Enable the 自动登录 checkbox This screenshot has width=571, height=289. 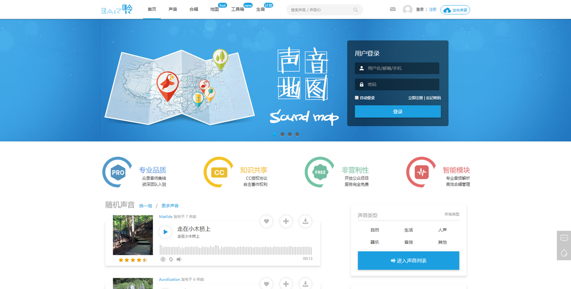click(356, 97)
